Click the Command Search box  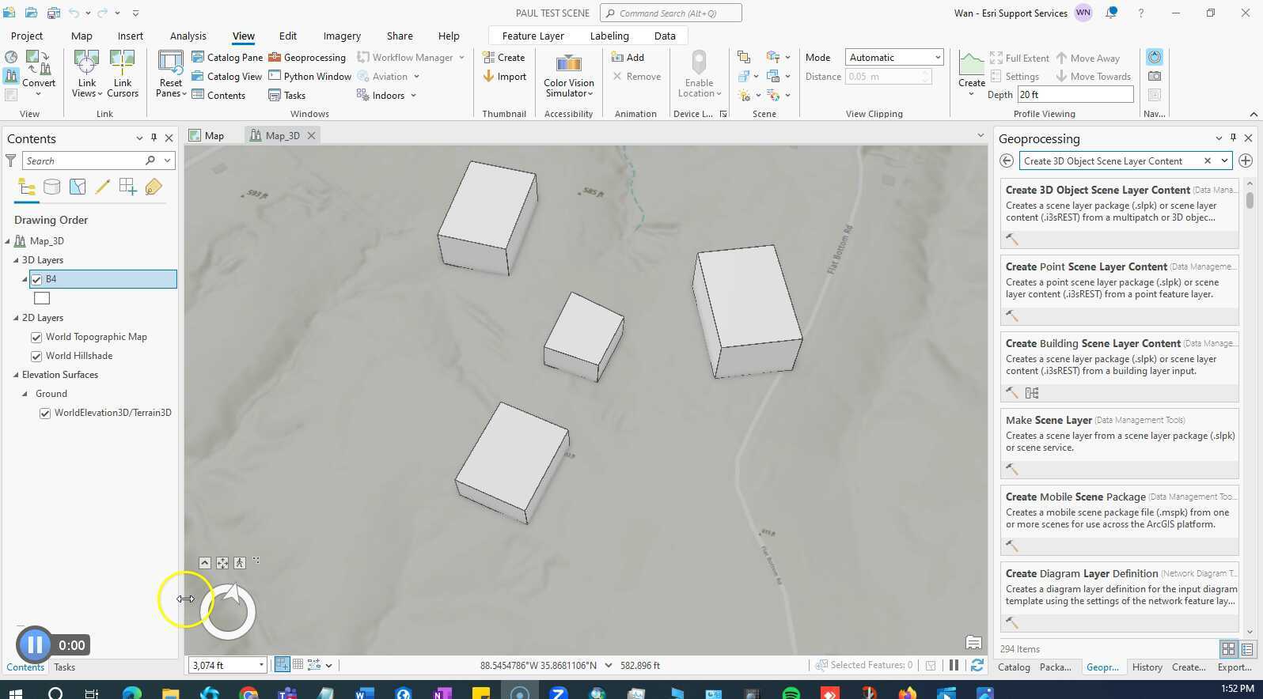671,13
